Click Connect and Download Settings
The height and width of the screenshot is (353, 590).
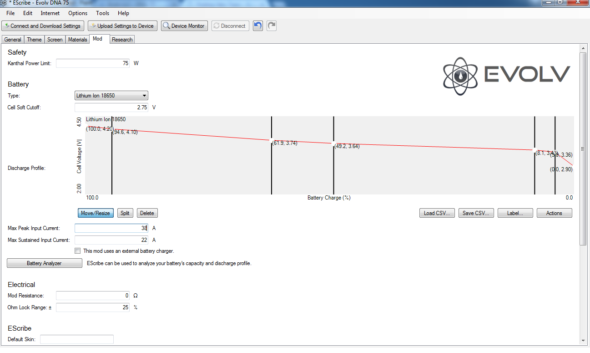43,26
